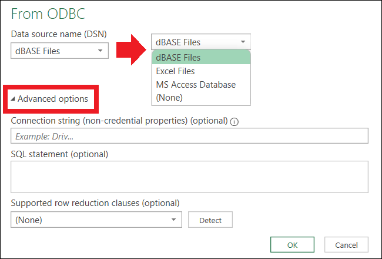382x259 pixels.
Task: Click inside the SQL statement text box
Action: click(x=189, y=177)
